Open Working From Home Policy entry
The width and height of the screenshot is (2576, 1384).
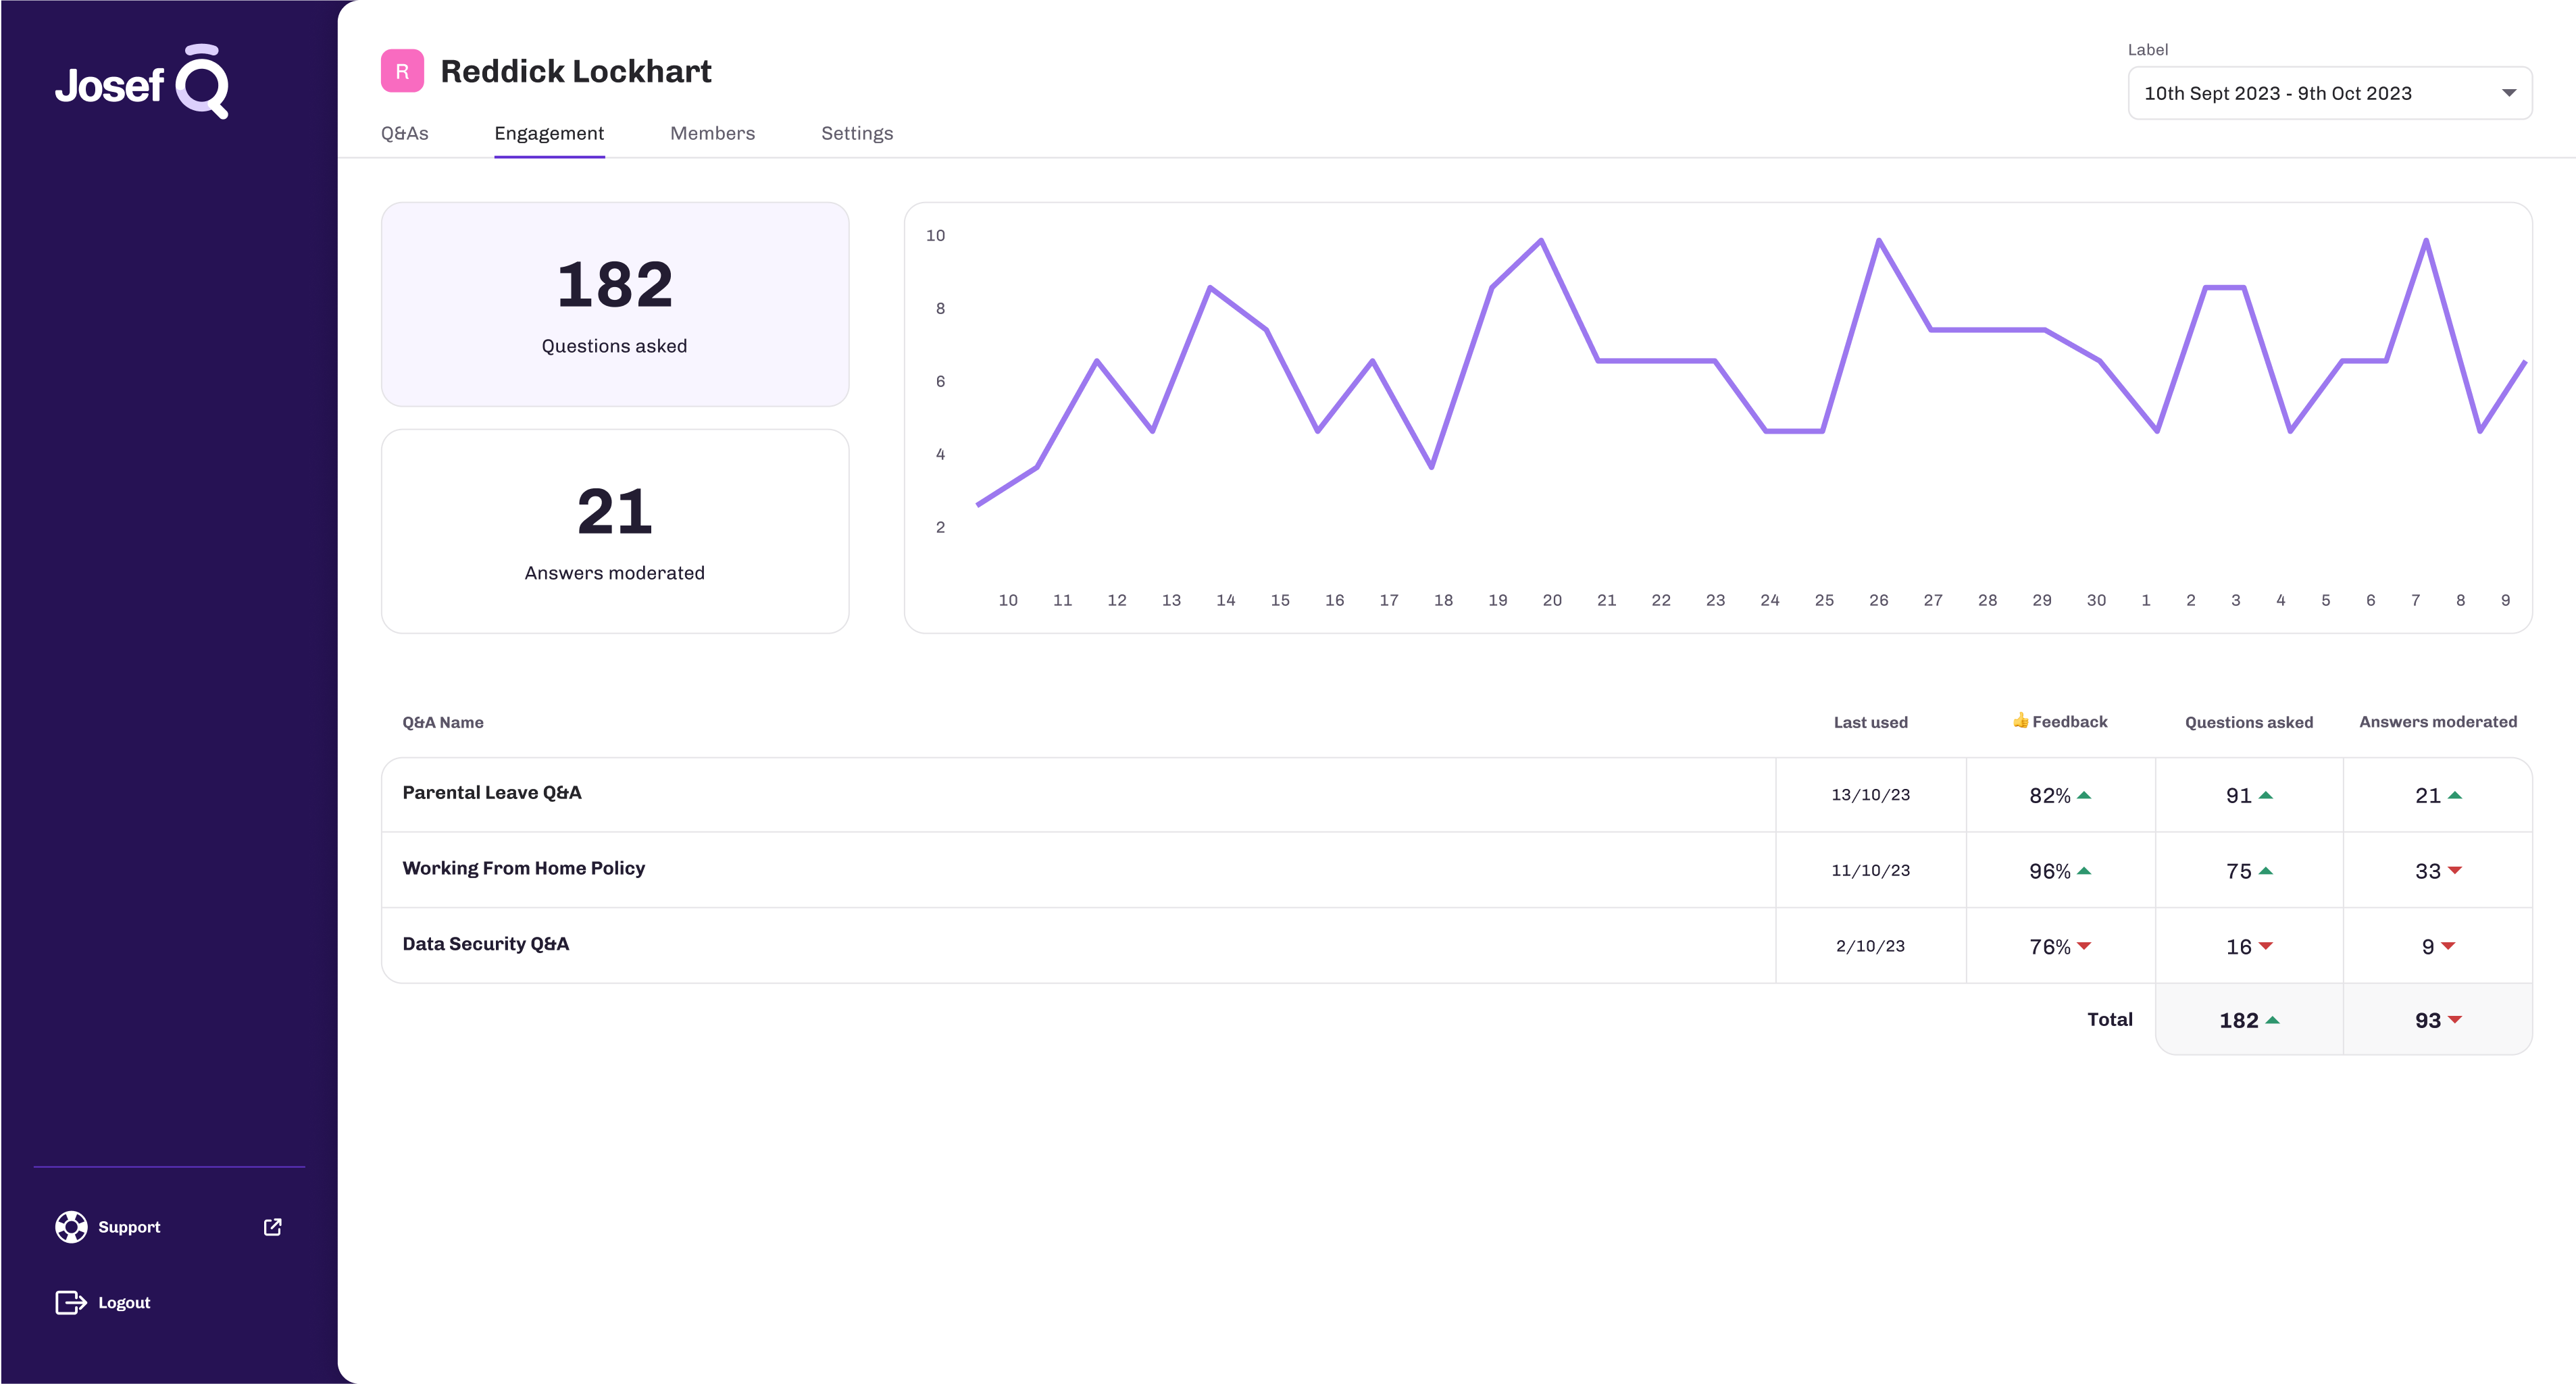[x=524, y=869]
